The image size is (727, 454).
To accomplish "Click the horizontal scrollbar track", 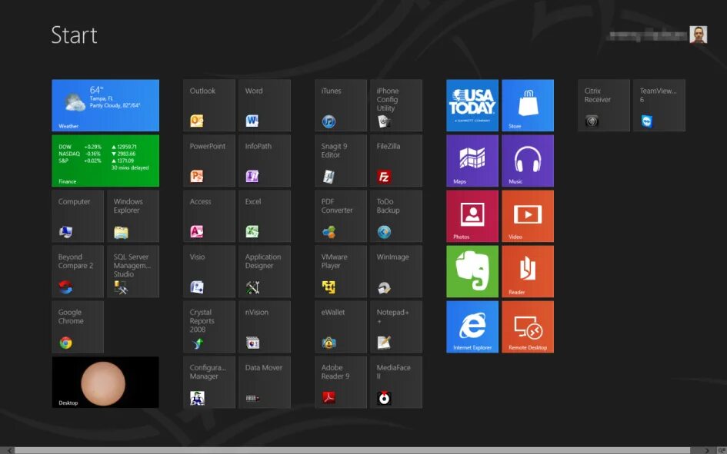I will (352, 450).
